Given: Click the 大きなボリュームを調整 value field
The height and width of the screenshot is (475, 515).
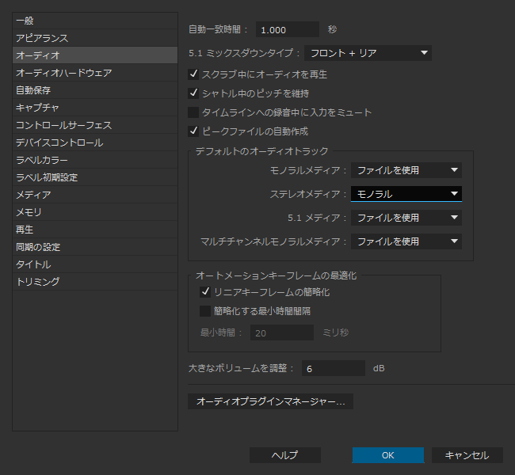Looking at the screenshot, I should tap(333, 368).
